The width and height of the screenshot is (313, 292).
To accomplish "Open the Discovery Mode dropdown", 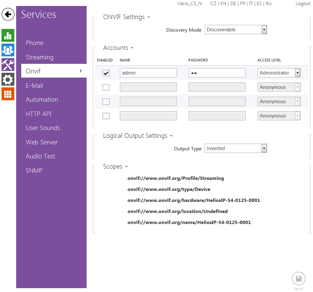I will pos(236,30).
